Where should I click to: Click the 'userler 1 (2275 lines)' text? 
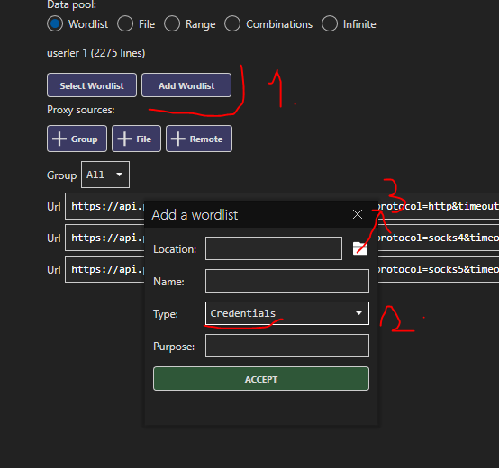coord(96,53)
